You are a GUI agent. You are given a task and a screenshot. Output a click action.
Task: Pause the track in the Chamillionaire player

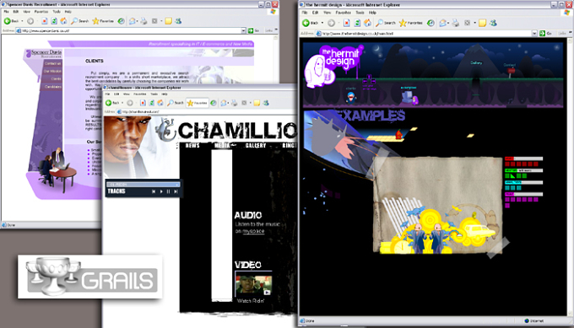click(168, 191)
